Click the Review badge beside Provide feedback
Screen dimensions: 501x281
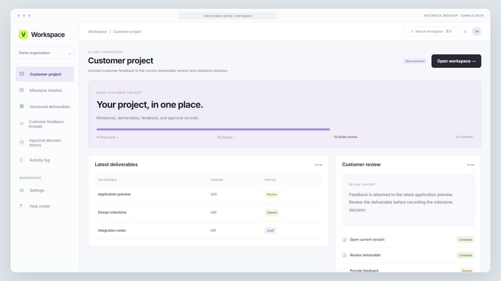[467, 271]
